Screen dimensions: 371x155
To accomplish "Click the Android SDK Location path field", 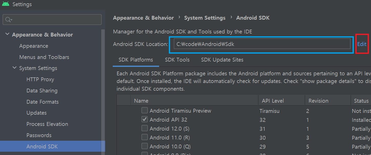I will 262,44.
